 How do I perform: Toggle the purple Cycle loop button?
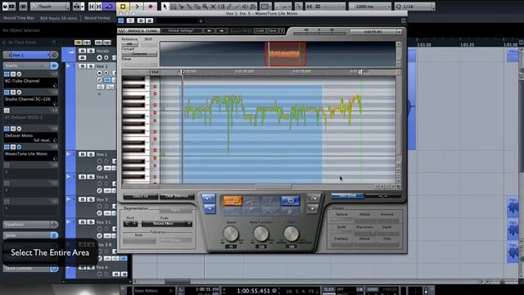[109, 7]
